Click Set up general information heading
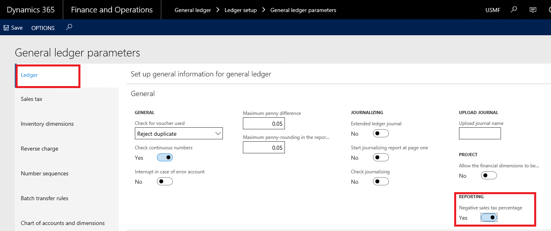Screen dimensions: 551x231 click(x=201, y=74)
